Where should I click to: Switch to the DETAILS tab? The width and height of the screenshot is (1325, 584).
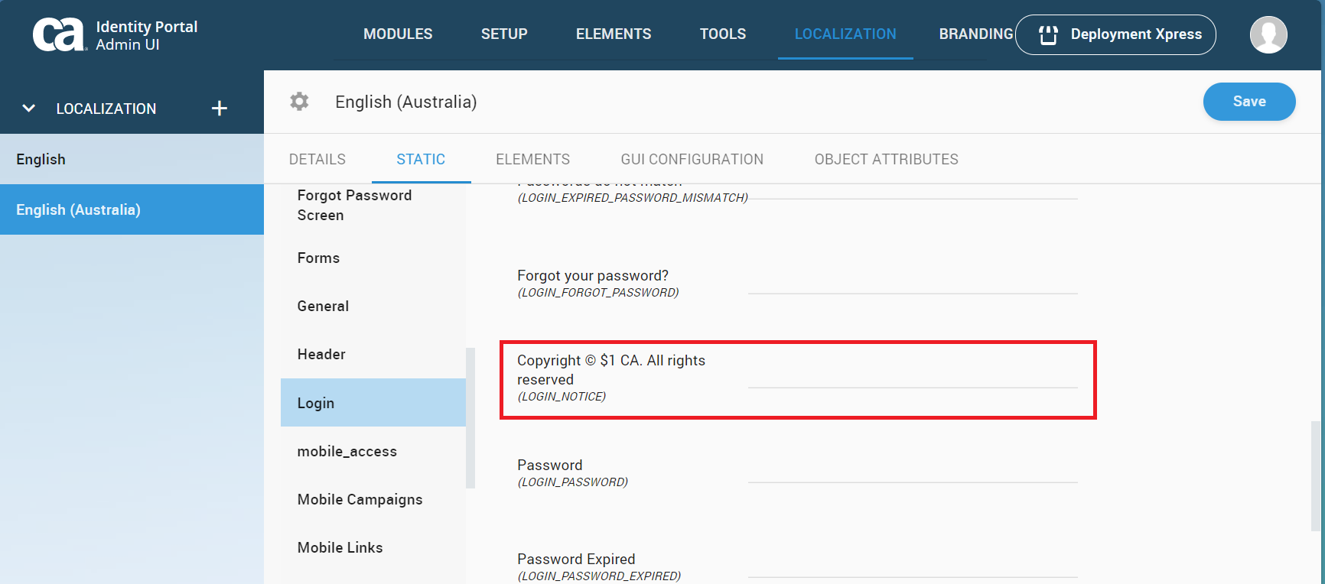(317, 160)
